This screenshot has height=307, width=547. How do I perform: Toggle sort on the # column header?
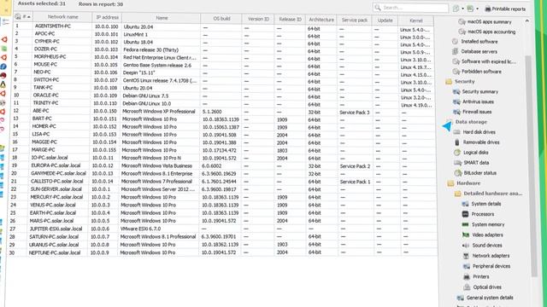26,17
